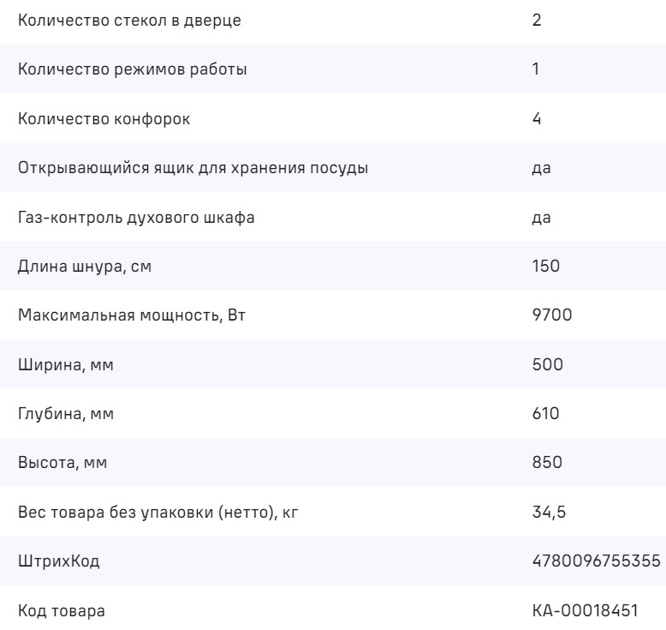The image size is (666, 630).
Task: Select 'Открывающийся ящик для хранения посуды' text
Action: point(193,168)
